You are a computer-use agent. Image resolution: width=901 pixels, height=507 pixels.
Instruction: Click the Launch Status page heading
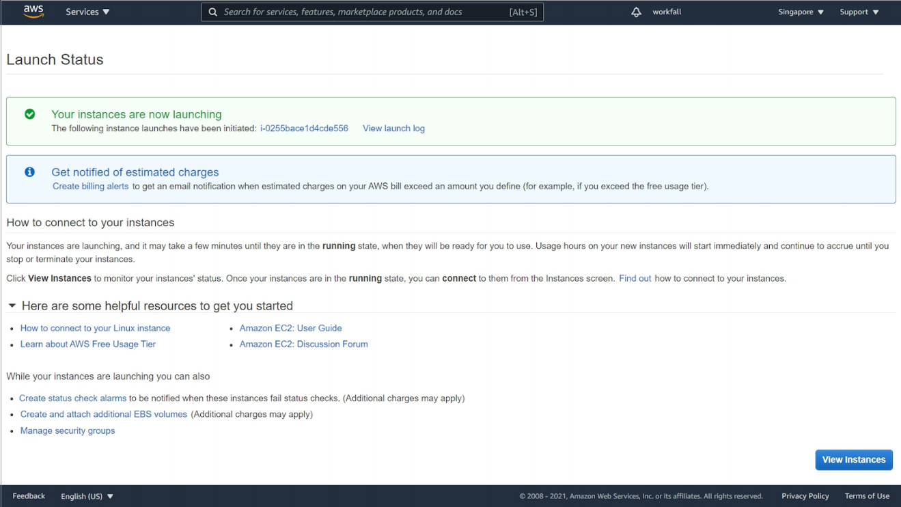(x=55, y=59)
